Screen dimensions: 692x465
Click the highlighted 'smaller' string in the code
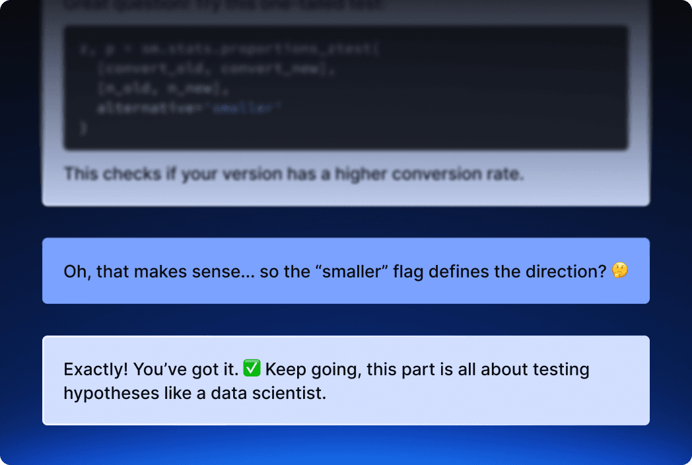click(246, 108)
